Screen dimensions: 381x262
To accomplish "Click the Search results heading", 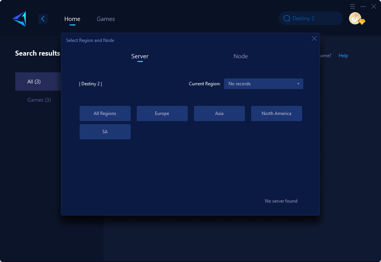I will point(37,53).
